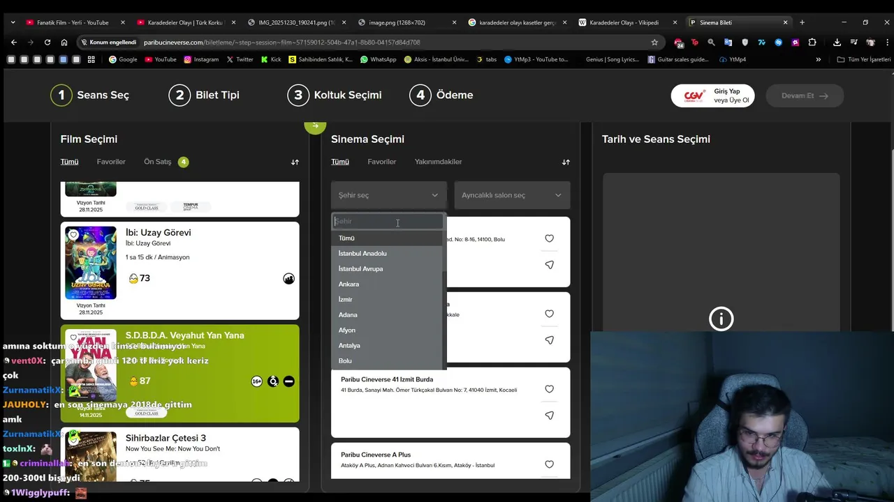The width and height of the screenshot is (894, 502).
Task: Click the browser address bar URL
Action: pyautogui.click(x=281, y=42)
